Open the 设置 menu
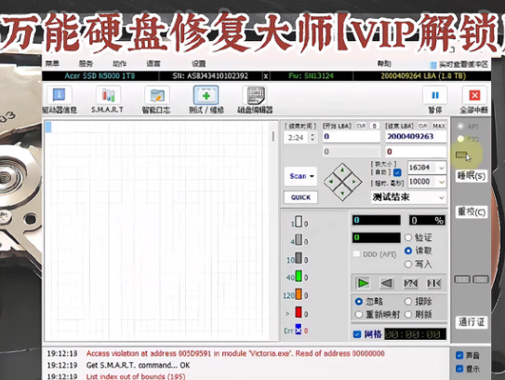The height and width of the screenshot is (380, 505). point(199,63)
